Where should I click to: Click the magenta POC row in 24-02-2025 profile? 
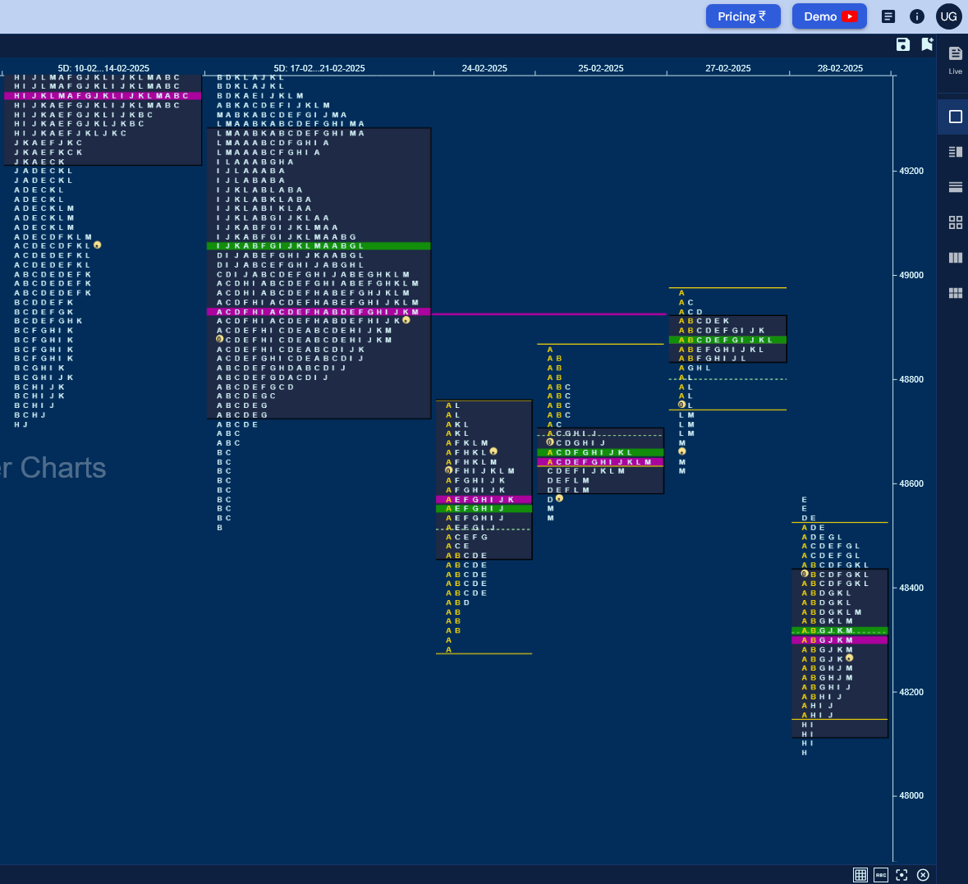coord(484,499)
